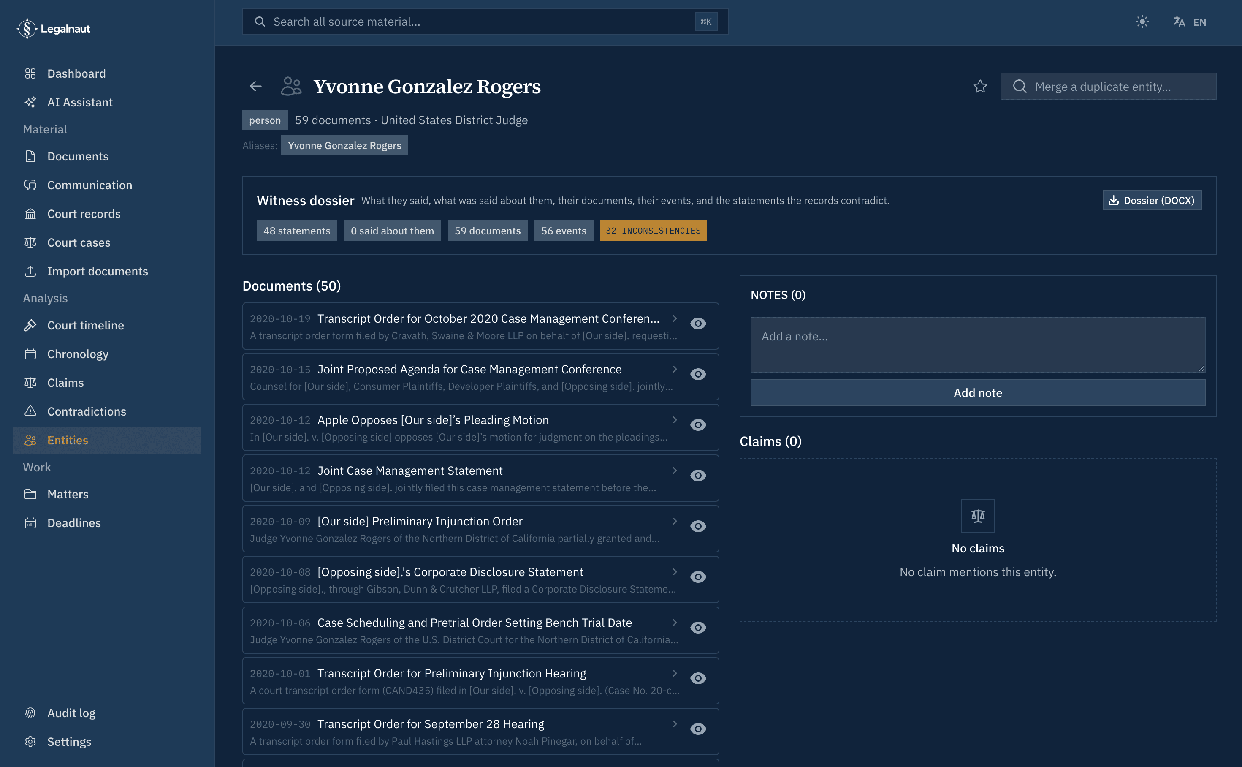
Task: Click the search magnifier icon in top bar
Action: tap(260, 22)
